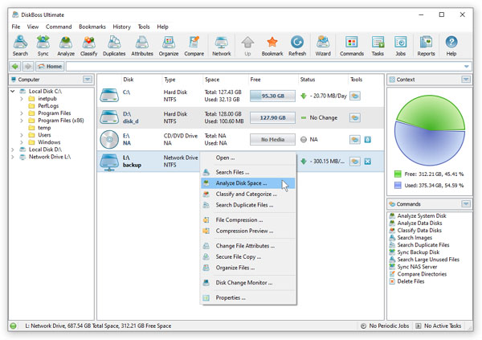Click the disk usage pie chart

click(x=430, y=130)
